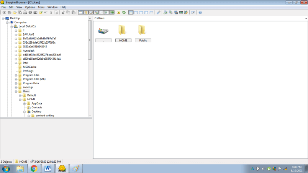Click the eye-shaped View toolbar icon
The width and height of the screenshot is (308, 173).
[4, 13]
